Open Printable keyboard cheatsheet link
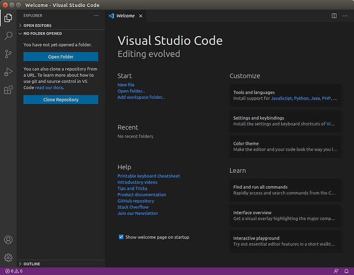 point(149,176)
